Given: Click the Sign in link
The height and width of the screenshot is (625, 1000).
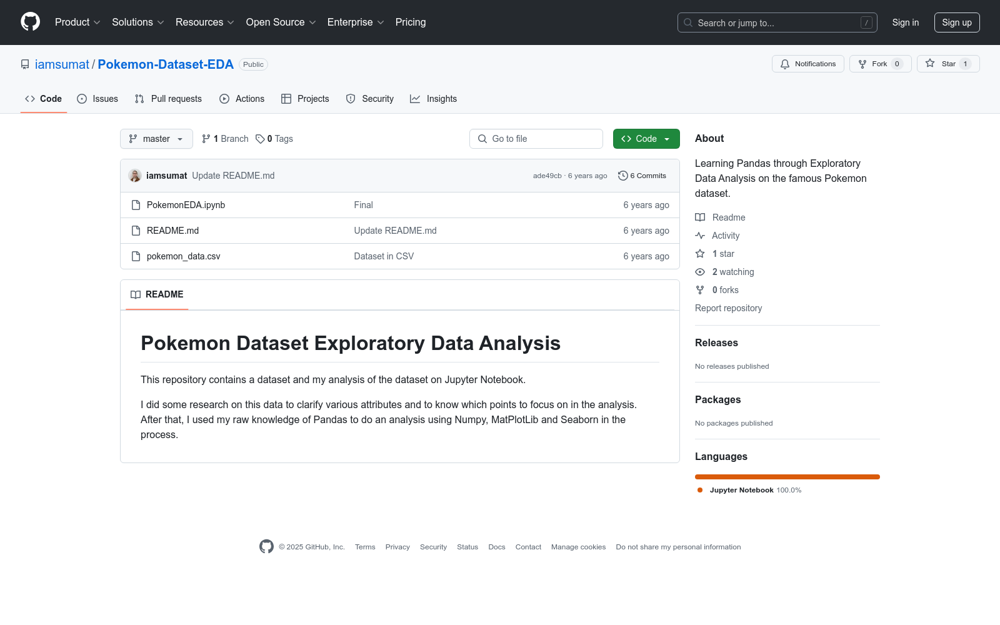Looking at the screenshot, I should click(x=906, y=22).
